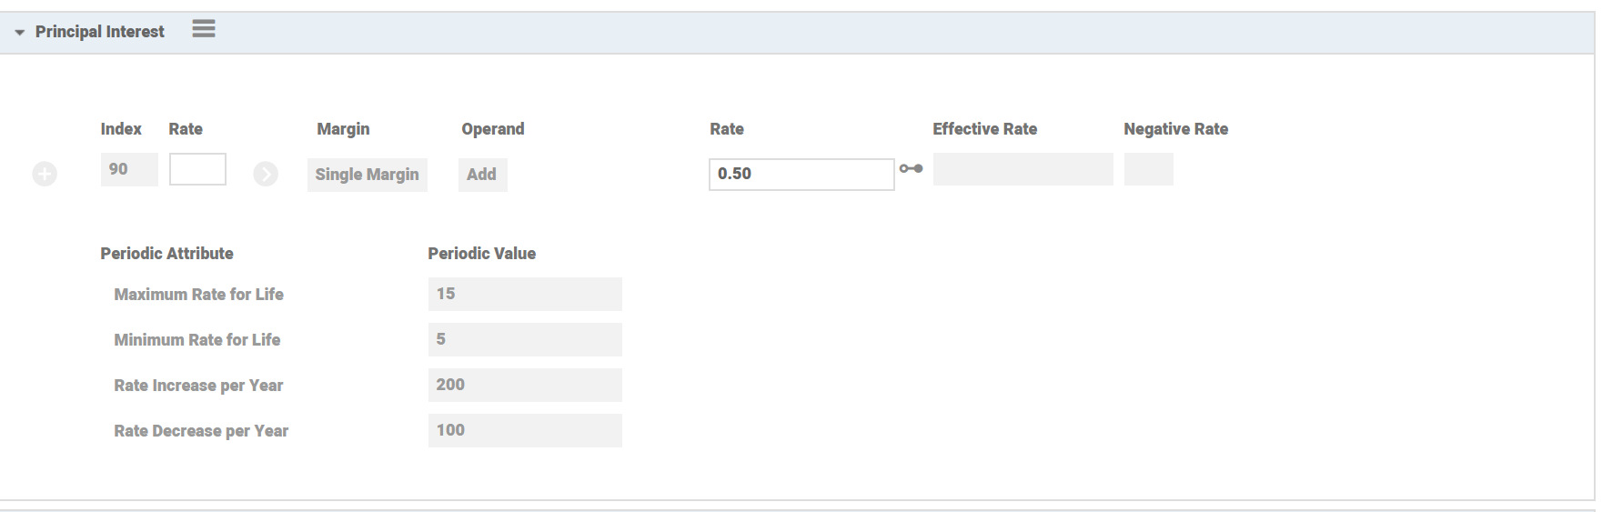Click the Rate Decrease per Year value 100

point(525,430)
